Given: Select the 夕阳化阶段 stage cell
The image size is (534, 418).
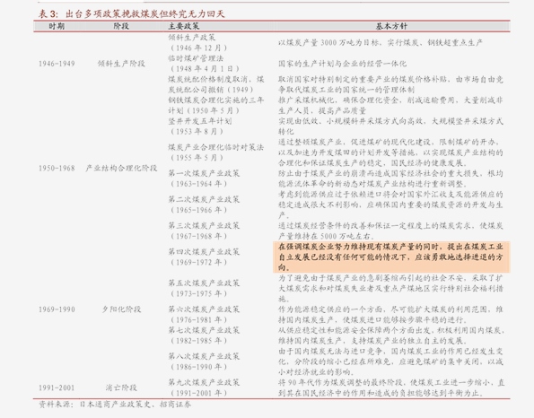Looking at the screenshot, I should (x=121, y=309).
